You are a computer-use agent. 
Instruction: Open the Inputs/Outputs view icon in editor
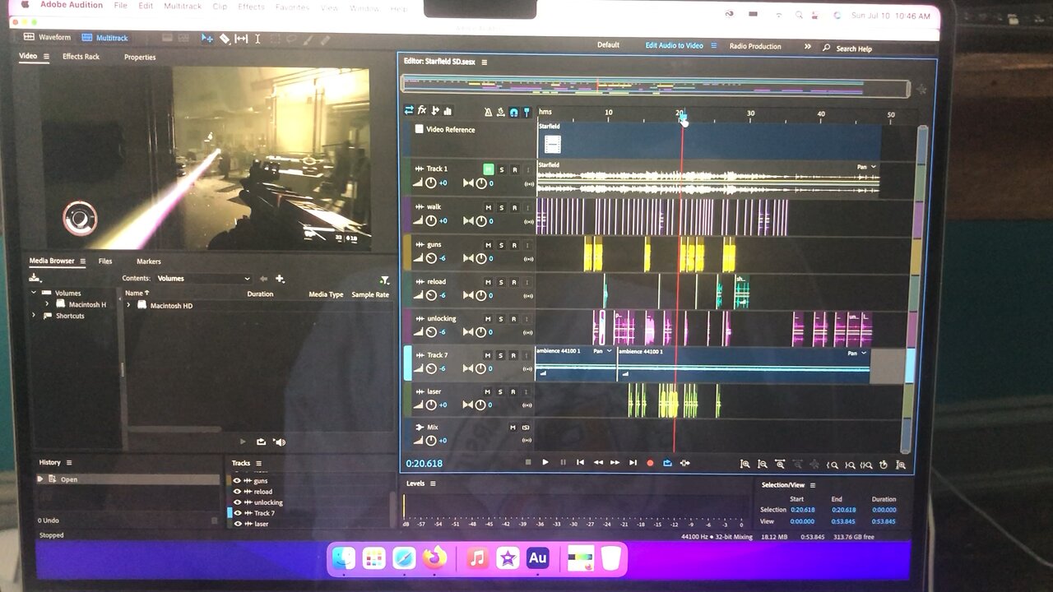click(409, 110)
